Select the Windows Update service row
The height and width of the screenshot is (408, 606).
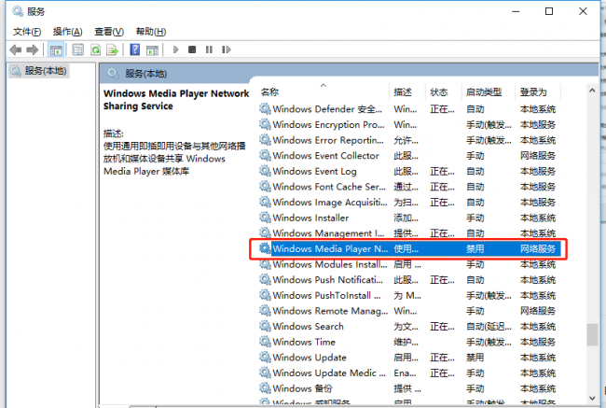[x=409, y=358]
